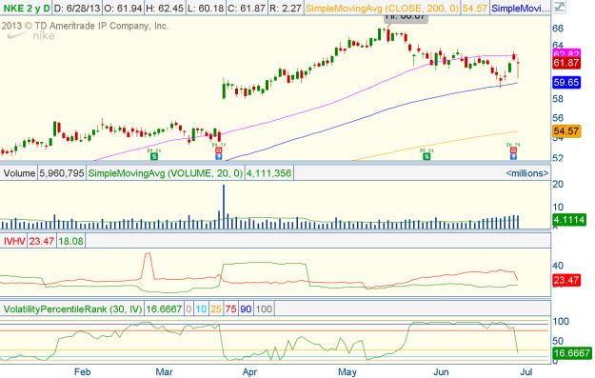This screenshot has width=595, height=378.
Task: Click the <millions> volume unit label
Action: (x=527, y=173)
